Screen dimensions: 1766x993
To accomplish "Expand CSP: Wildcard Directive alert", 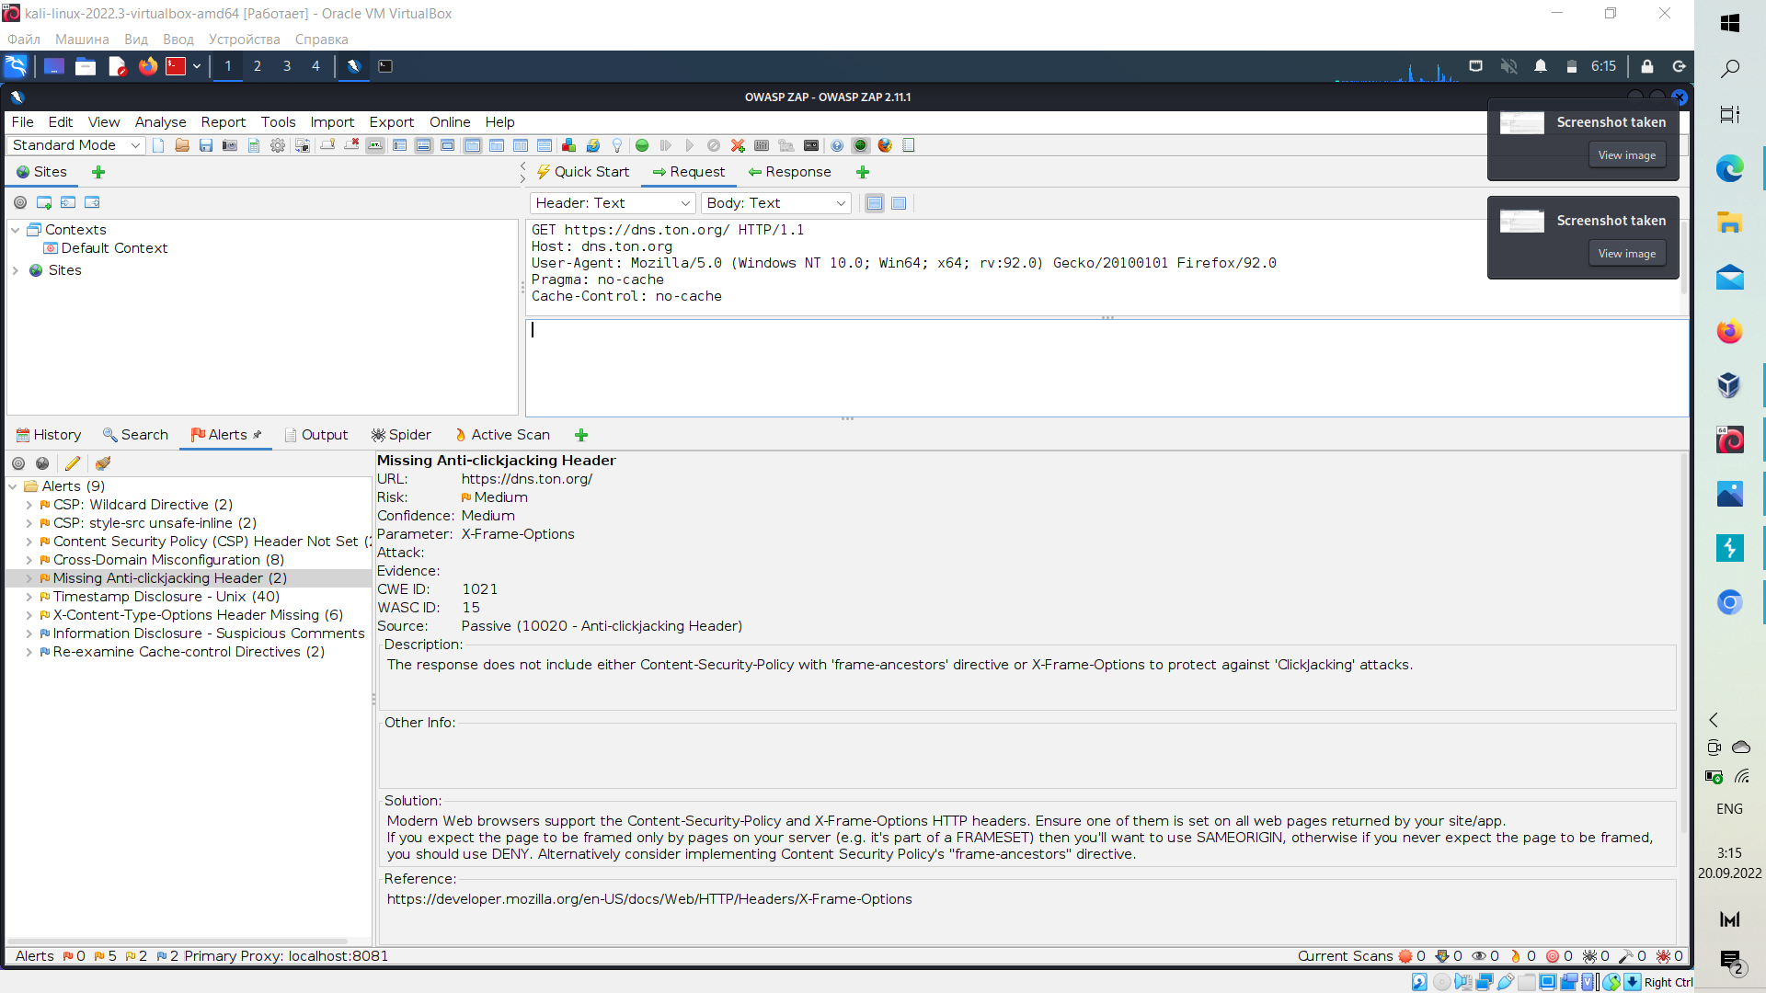I will click(x=29, y=505).
